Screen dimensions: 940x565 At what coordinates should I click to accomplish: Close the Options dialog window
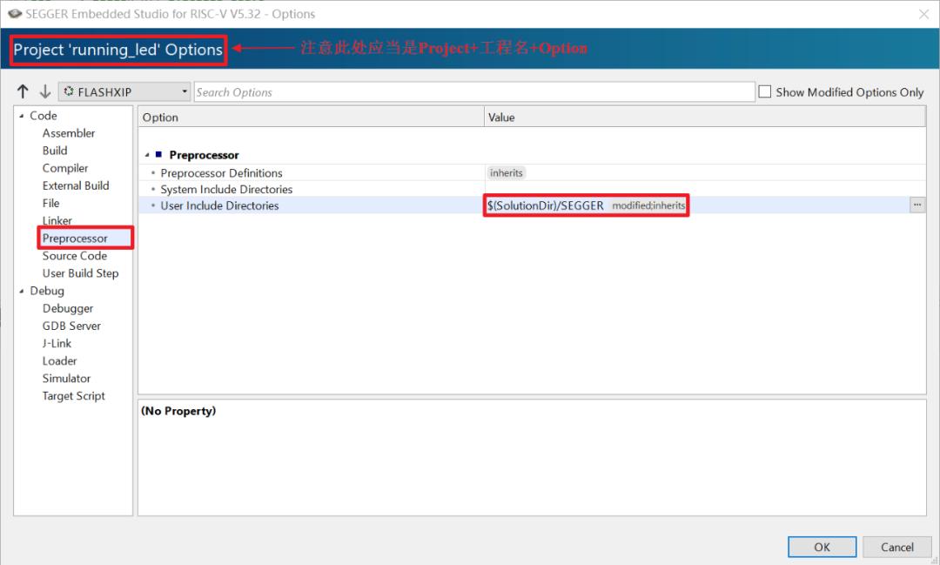pos(923,14)
